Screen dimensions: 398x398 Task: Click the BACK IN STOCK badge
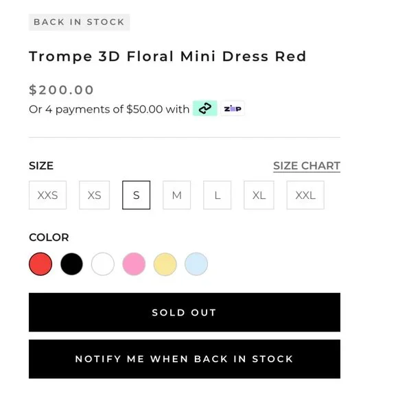click(79, 22)
